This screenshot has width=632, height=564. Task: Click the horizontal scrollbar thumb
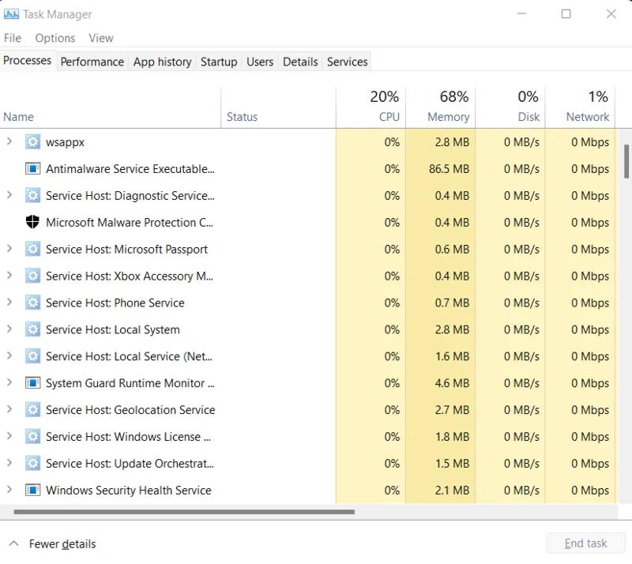point(184,512)
